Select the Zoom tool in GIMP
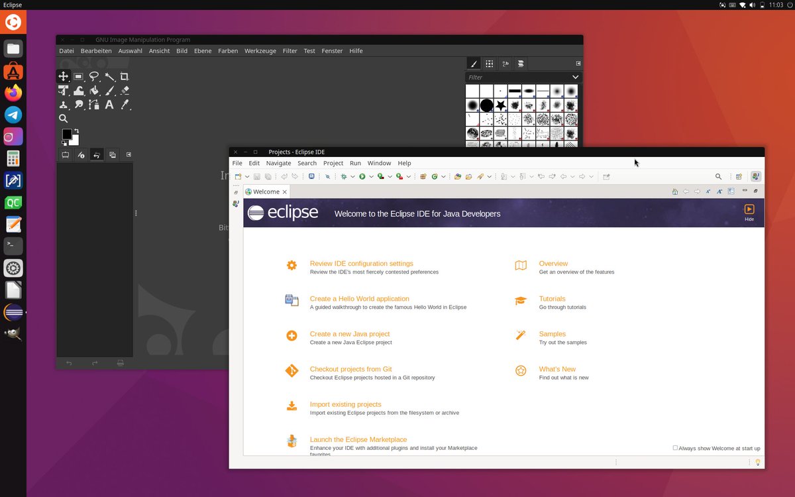The height and width of the screenshot is (497, 795). tap(64, 118)
